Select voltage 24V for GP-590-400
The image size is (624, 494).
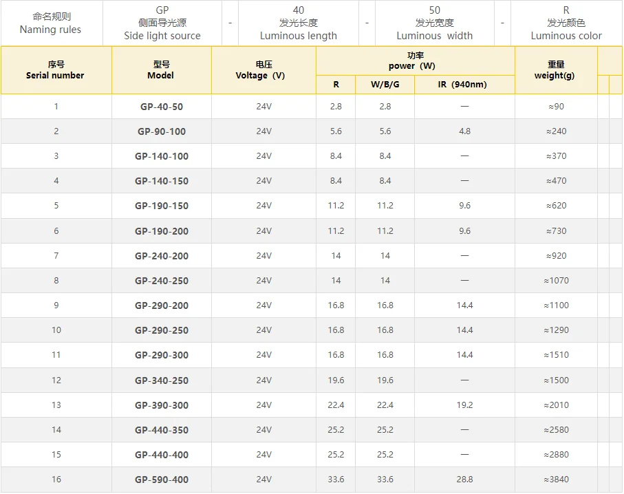[263, 480]
